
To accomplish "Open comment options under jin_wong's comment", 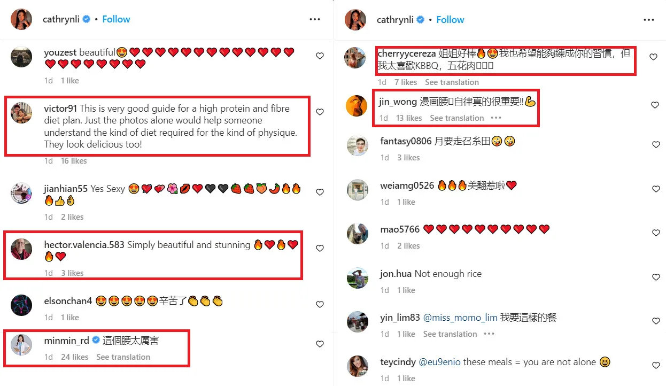I will tap(496, 118).
